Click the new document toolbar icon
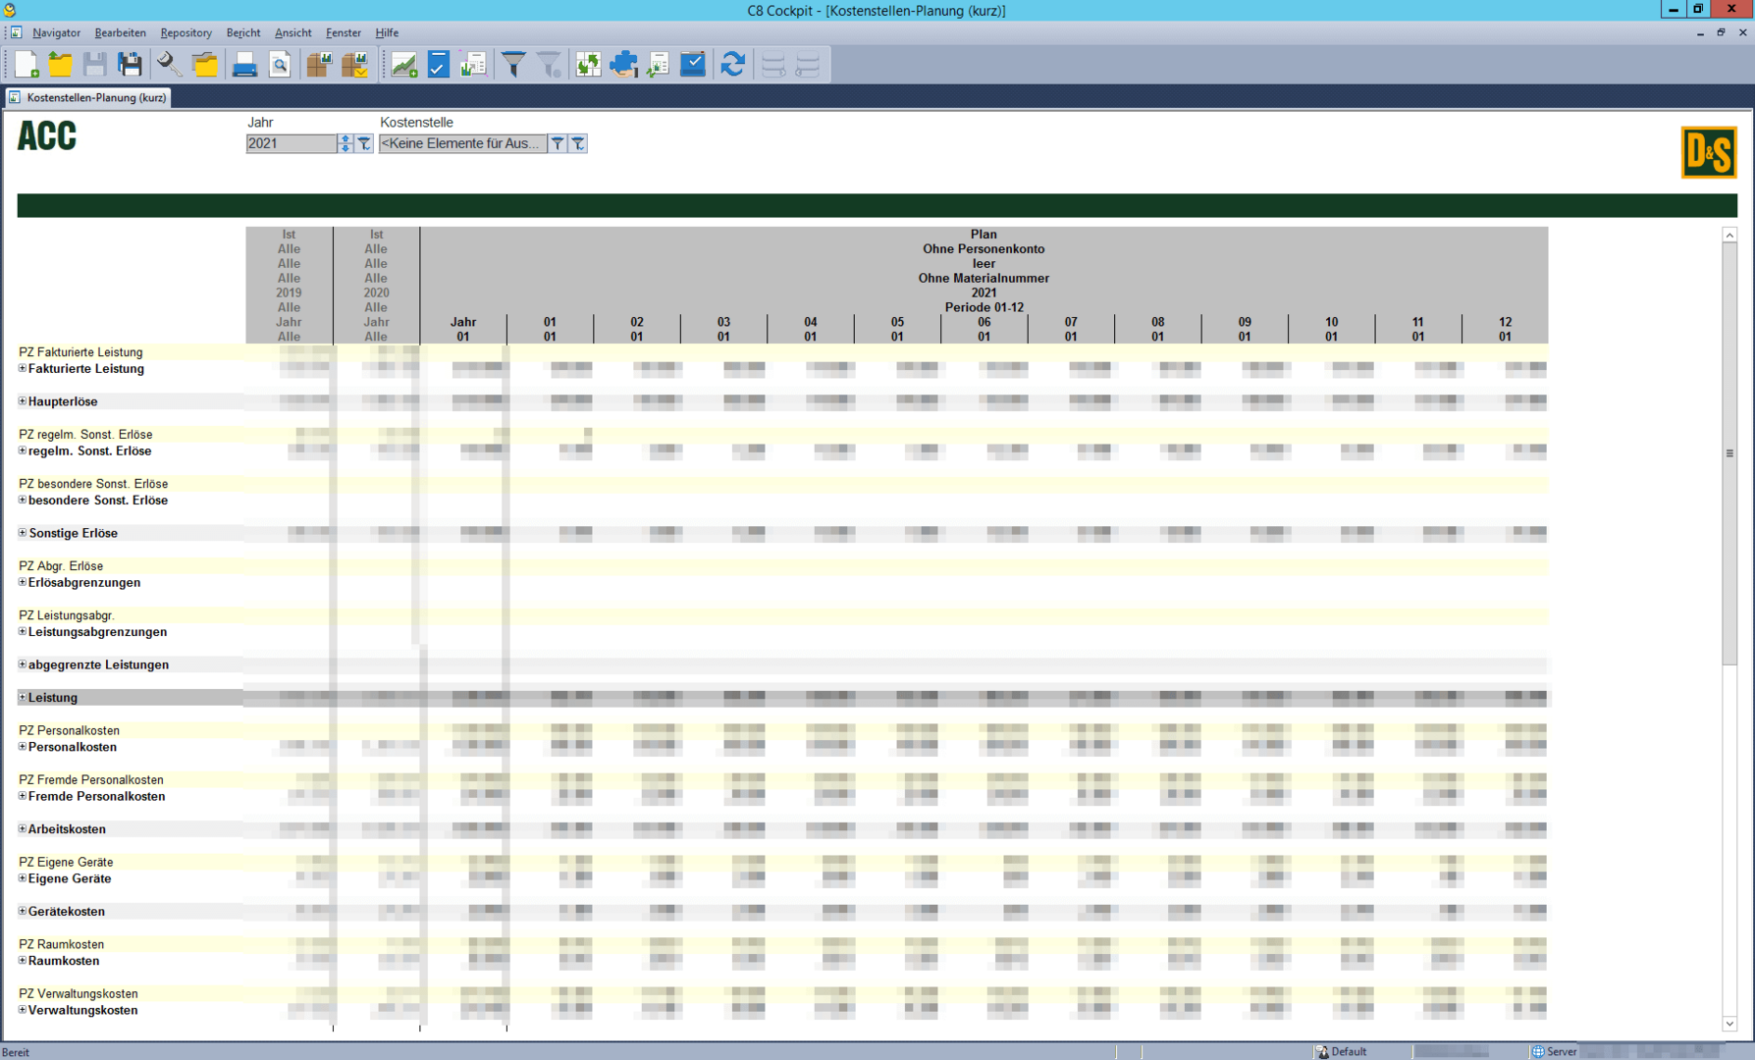The width and height of the screenshot is (1755, 1060). [x=27, y=65]
